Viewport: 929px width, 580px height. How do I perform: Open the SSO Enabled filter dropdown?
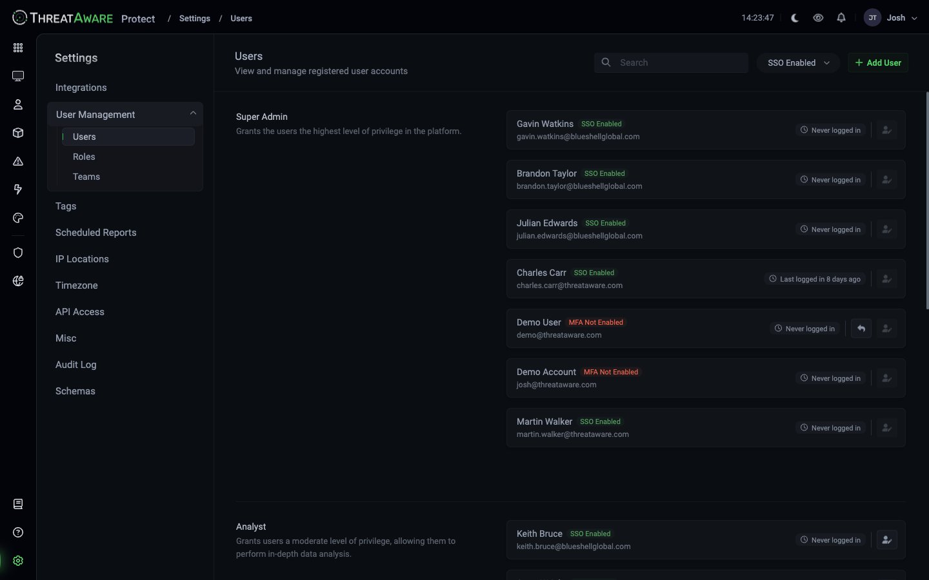click(x=798, y=63)
